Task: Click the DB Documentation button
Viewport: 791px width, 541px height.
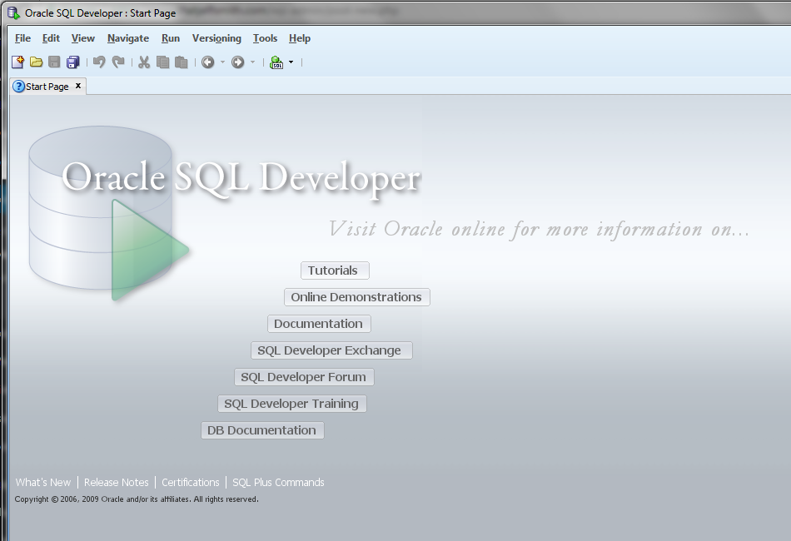Action: pyautogui.click(x=261, y=430)
